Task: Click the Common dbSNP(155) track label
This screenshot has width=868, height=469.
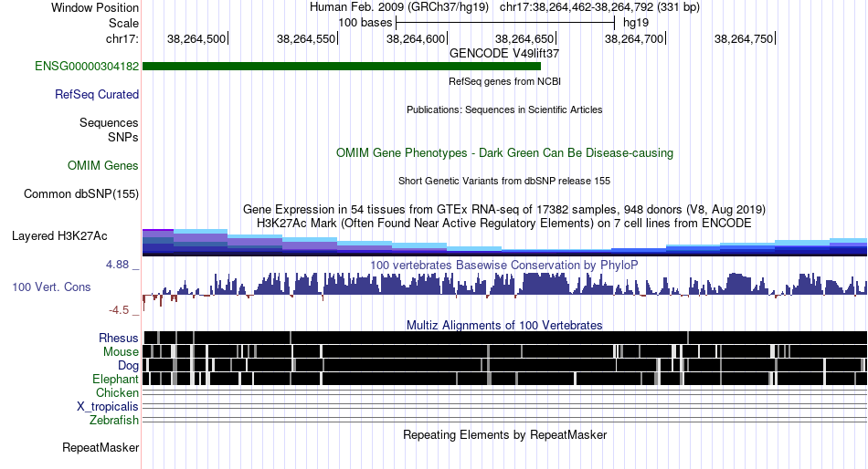Action: tap(81, 194)
